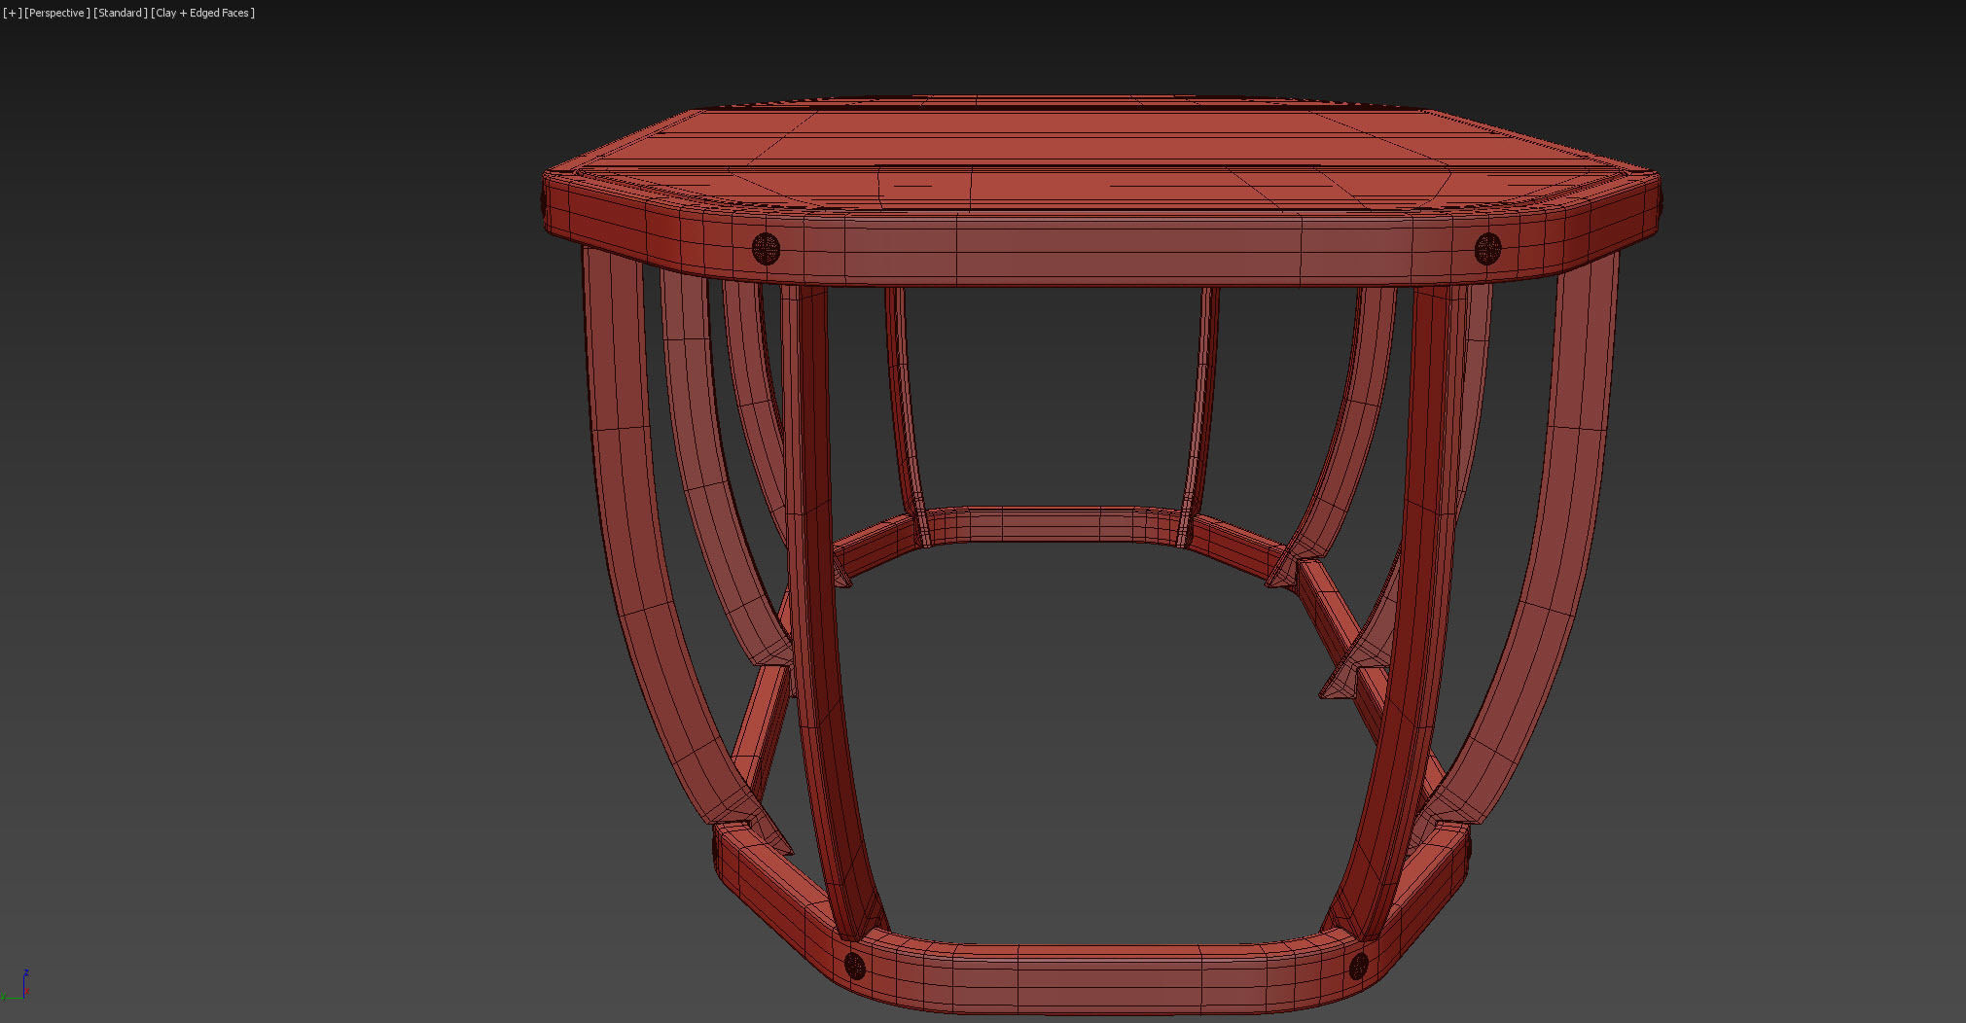
Task: Open the Clay + Edged Faces shading menu
Action: click(x=202, y=13)
